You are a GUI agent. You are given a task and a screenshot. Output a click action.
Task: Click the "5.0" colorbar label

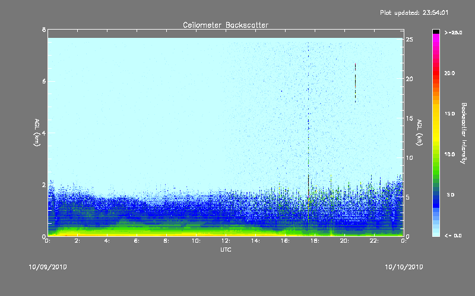451,195
